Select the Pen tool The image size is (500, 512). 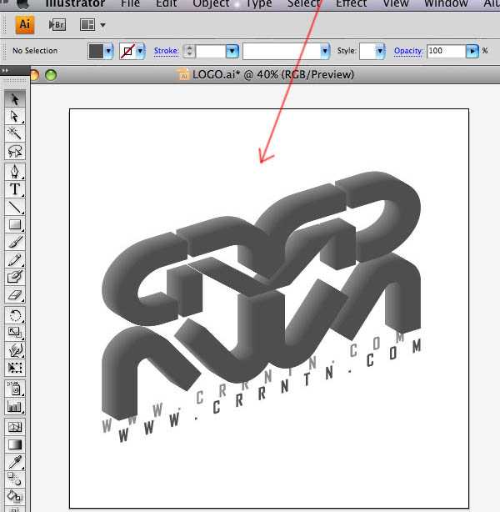tap(15, 172)
